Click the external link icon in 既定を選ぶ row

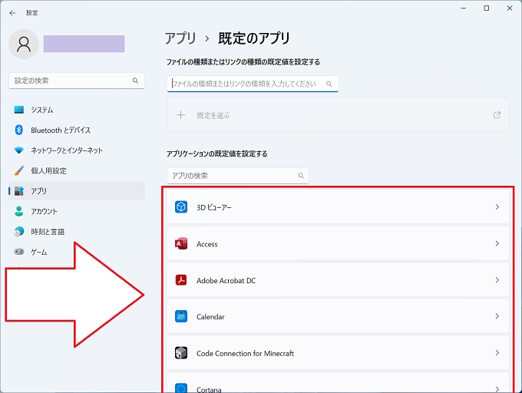point(497,115)
